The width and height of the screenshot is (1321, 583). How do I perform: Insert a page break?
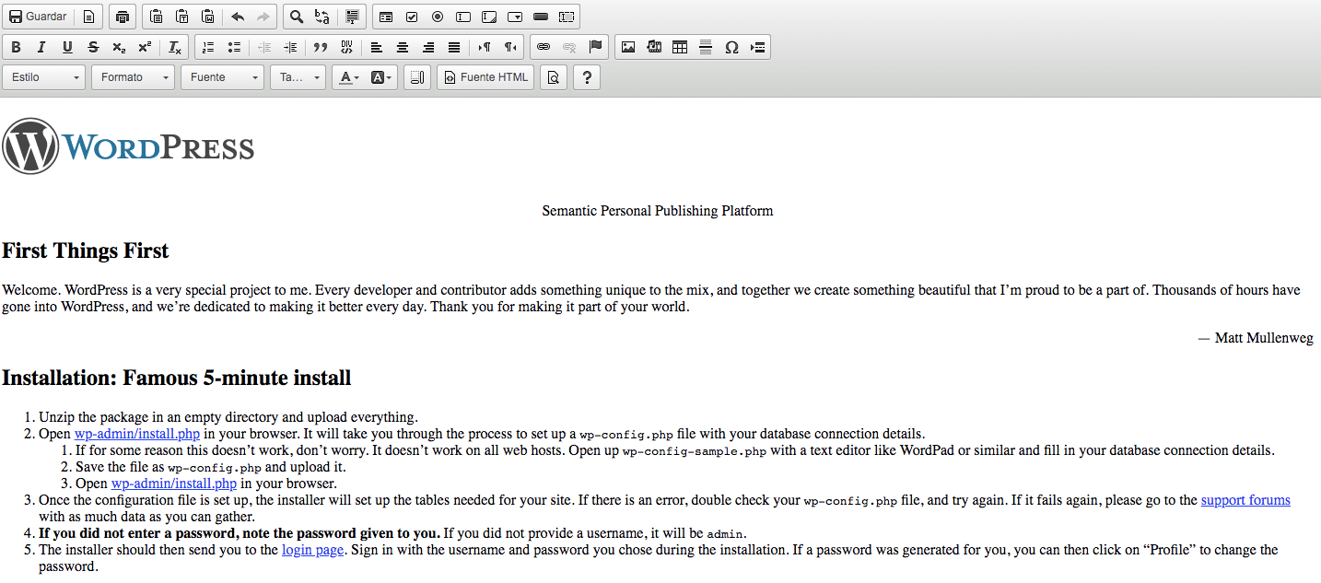[x=757, y=47]
